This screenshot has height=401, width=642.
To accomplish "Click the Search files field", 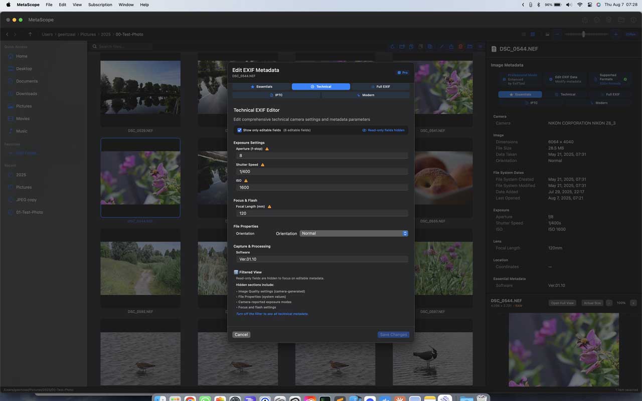I will (122, 47).
